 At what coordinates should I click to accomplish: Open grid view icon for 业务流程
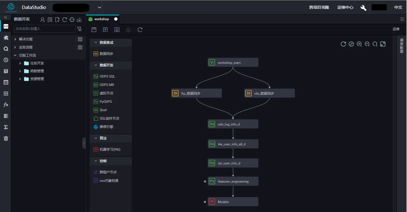coord(80,47)
